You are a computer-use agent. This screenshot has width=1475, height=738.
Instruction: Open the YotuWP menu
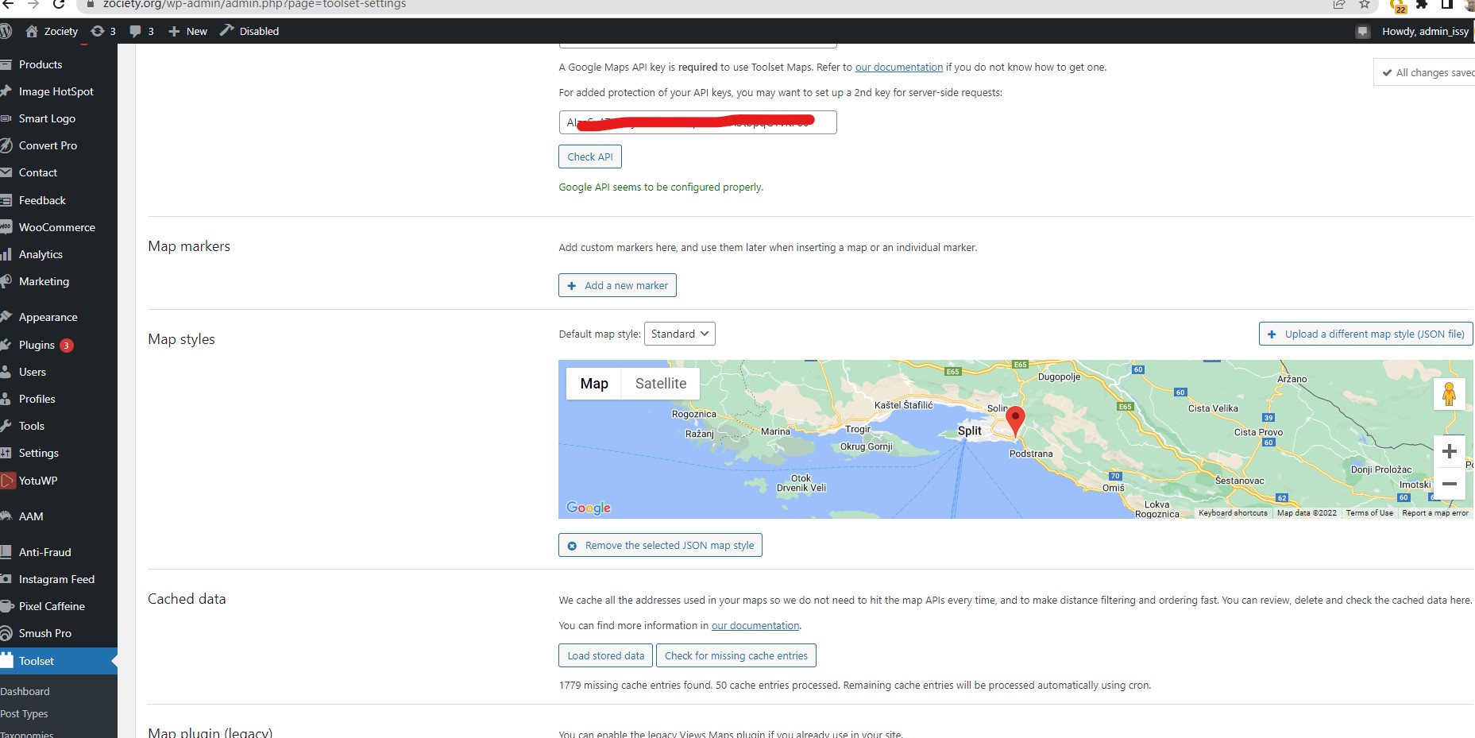point(37,481)
